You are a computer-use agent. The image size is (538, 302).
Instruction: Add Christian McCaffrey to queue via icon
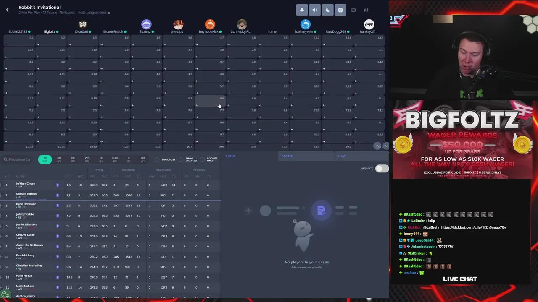(x=58, y=267)
